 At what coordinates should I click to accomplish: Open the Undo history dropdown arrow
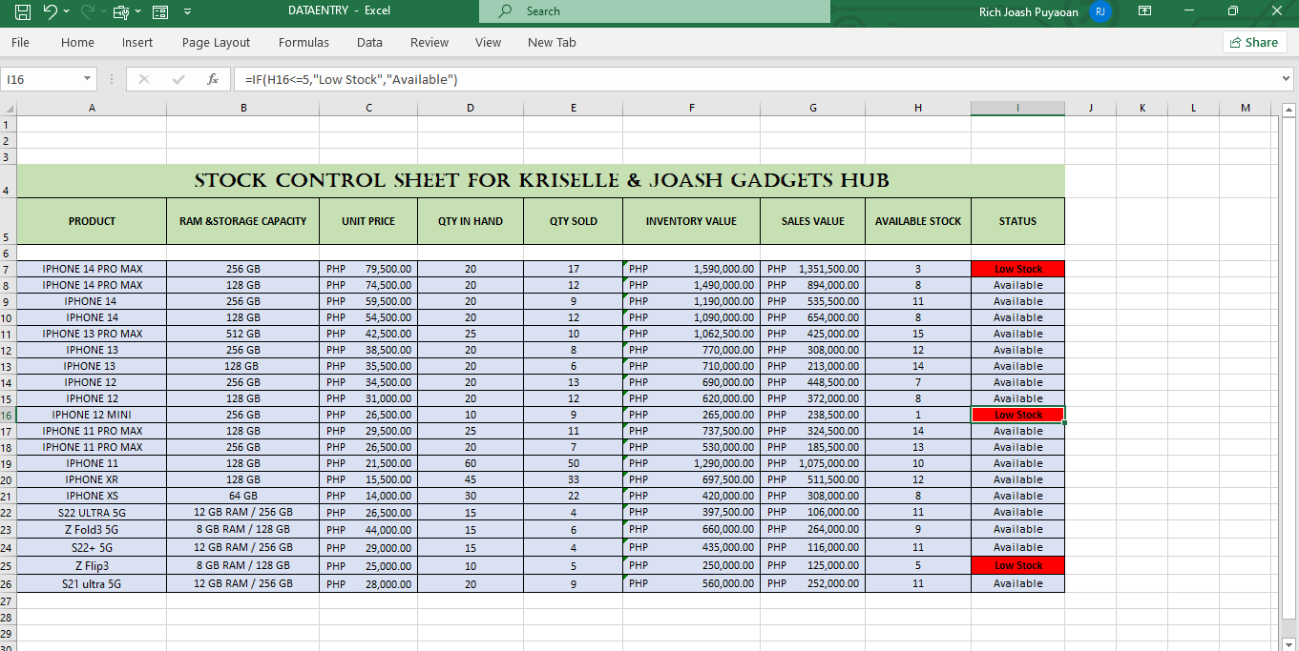66,11
